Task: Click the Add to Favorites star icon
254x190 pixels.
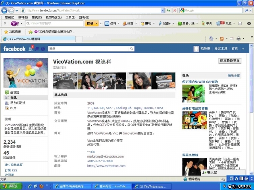Action: (31, 32)
